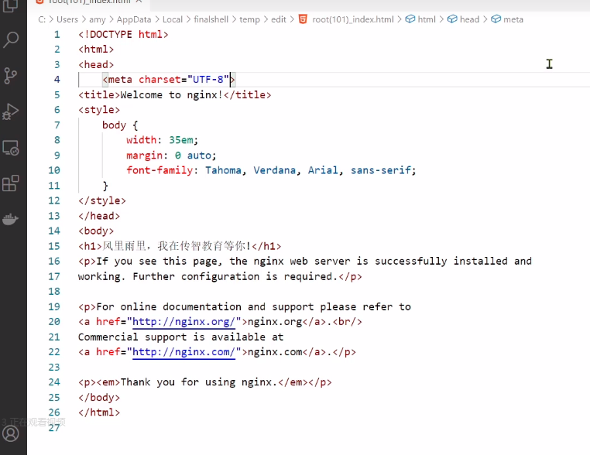Screen dimensions: 590x455
Task: Click 'For online documentation and support' text
Action: (x=204, y=307)
